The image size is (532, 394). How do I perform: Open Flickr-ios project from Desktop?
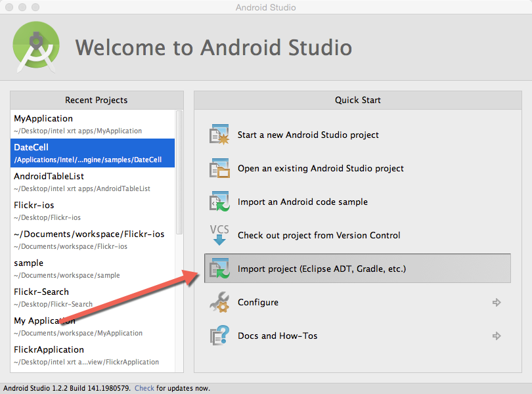click(93, 211)
